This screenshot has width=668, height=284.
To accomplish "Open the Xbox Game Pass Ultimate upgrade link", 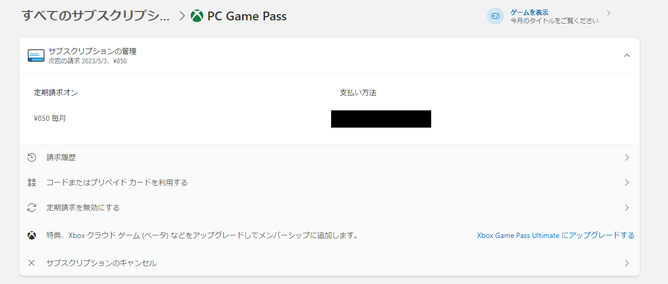I will point(555,235).
